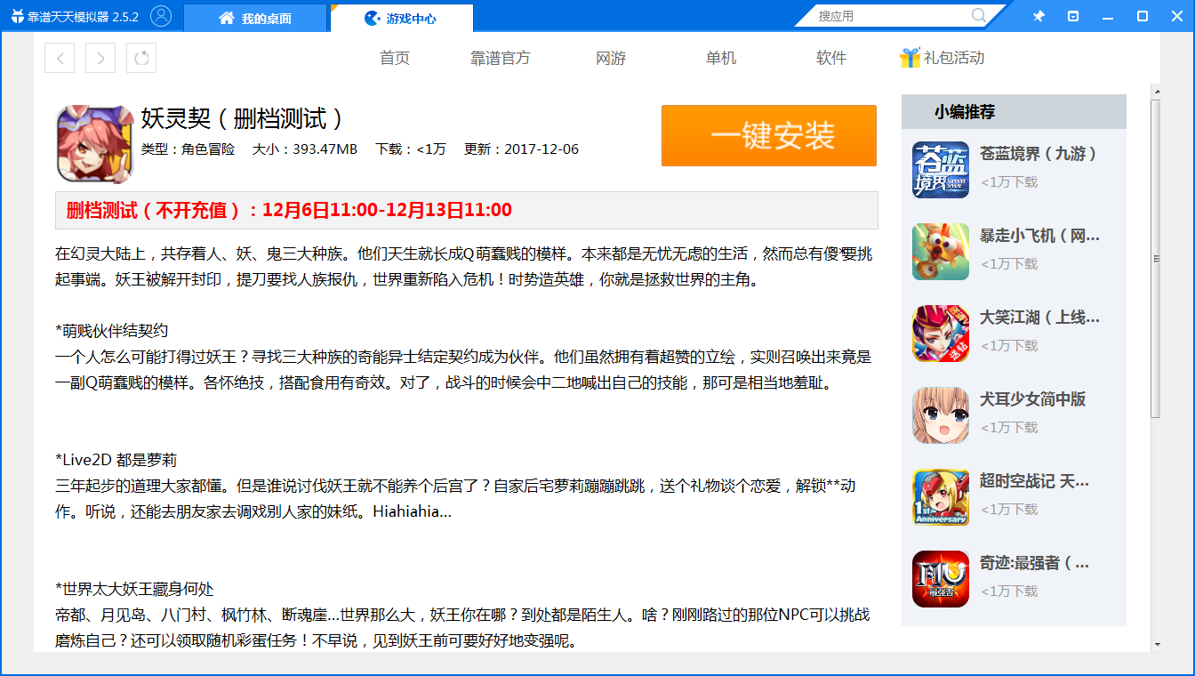Click the emulator logo icon in title bar

[17, 17]
